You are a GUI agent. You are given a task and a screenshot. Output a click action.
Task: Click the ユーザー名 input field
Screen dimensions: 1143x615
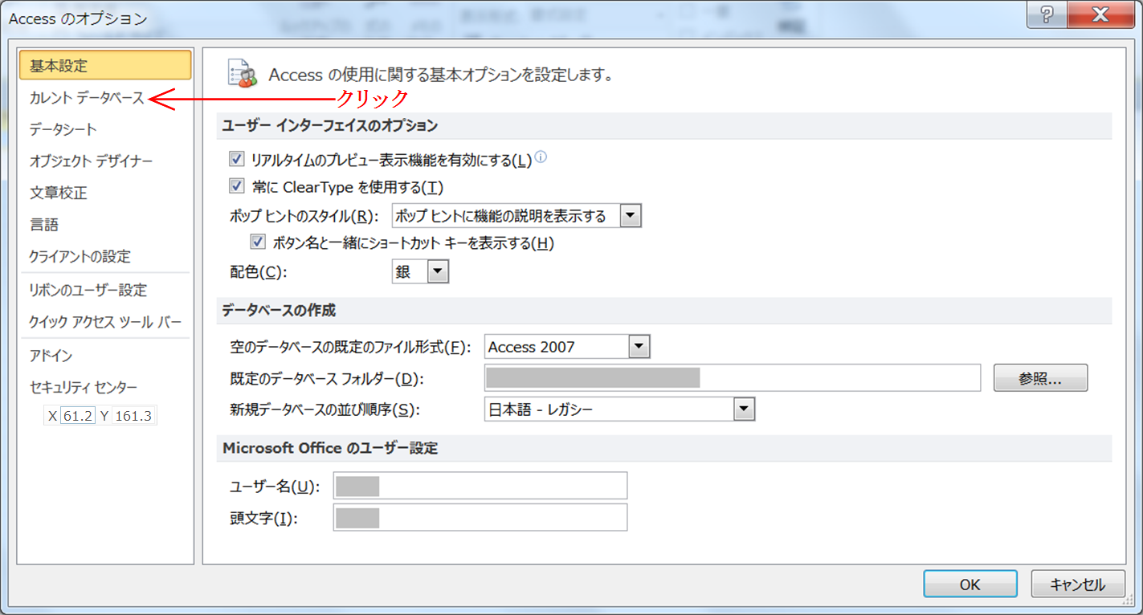point(480,486)
